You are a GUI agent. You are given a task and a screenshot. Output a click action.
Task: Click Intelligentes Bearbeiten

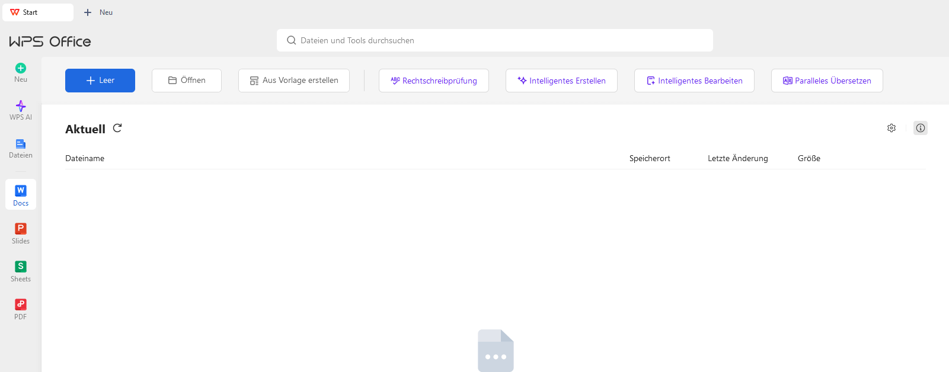694,81
